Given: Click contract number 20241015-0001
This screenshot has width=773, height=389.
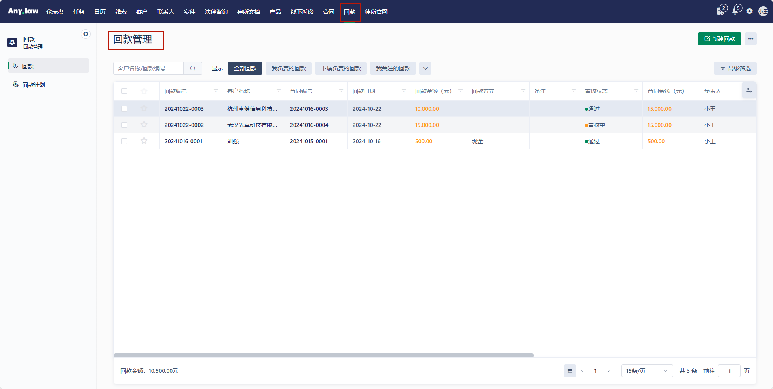Looking at the screenshot, I should tap(309, 141).
